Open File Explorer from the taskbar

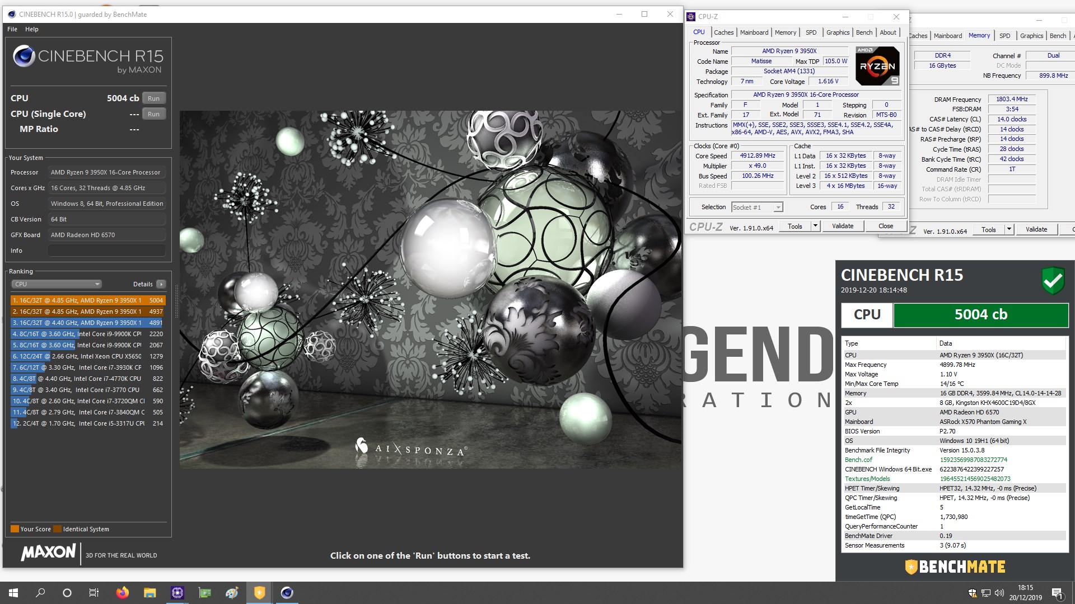(x=149, y=593)
